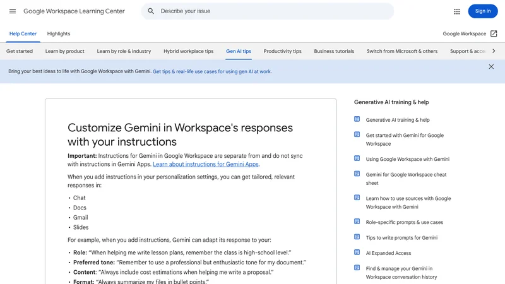Screen dimensions: 505x284
Task: Switch to the Help Center tab
Action: point(23,34)
